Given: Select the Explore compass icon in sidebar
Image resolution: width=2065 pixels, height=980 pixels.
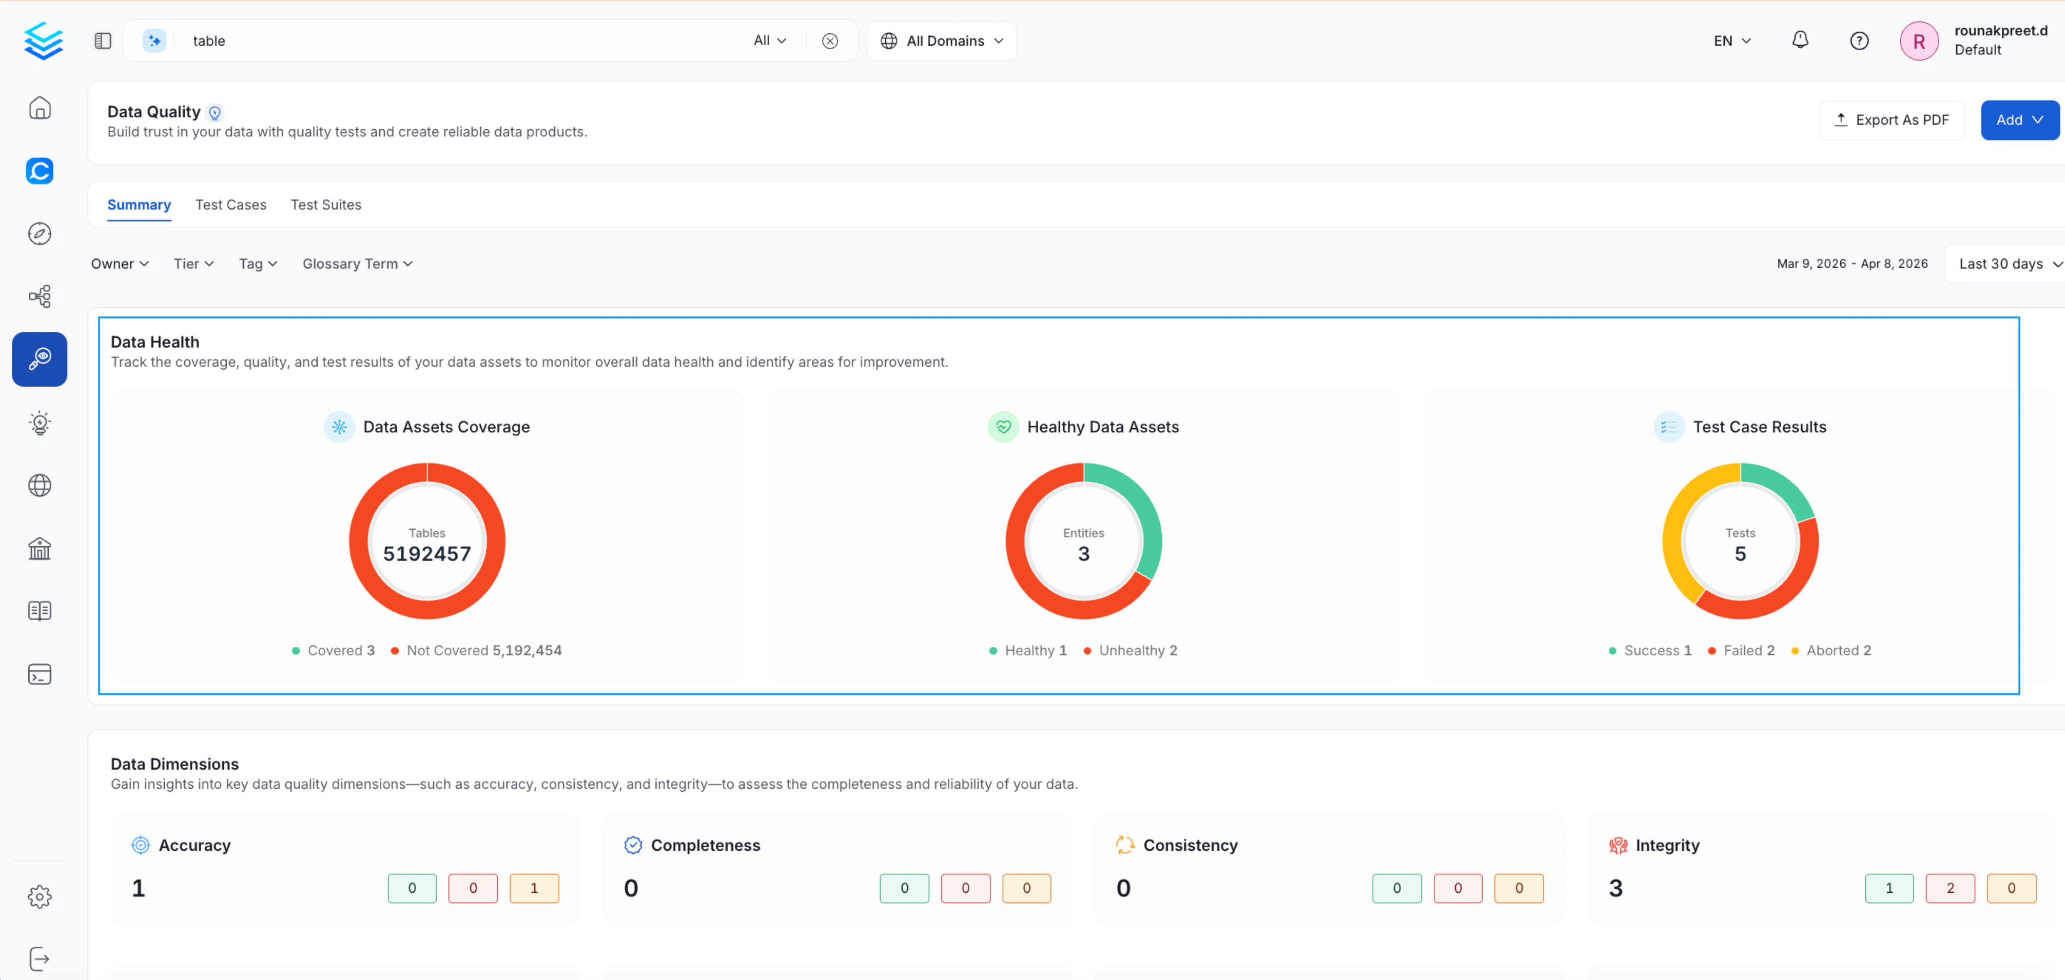Looking at the screenshot, I should coord(40,233).
